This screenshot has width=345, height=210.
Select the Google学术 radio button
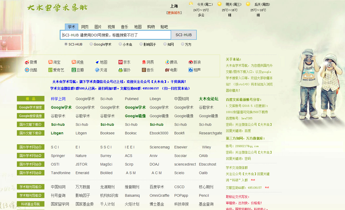[x=91, y=44]
